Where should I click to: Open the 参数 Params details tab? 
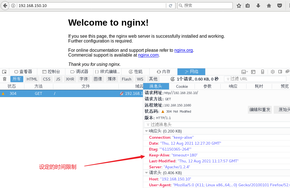point(207,86)
